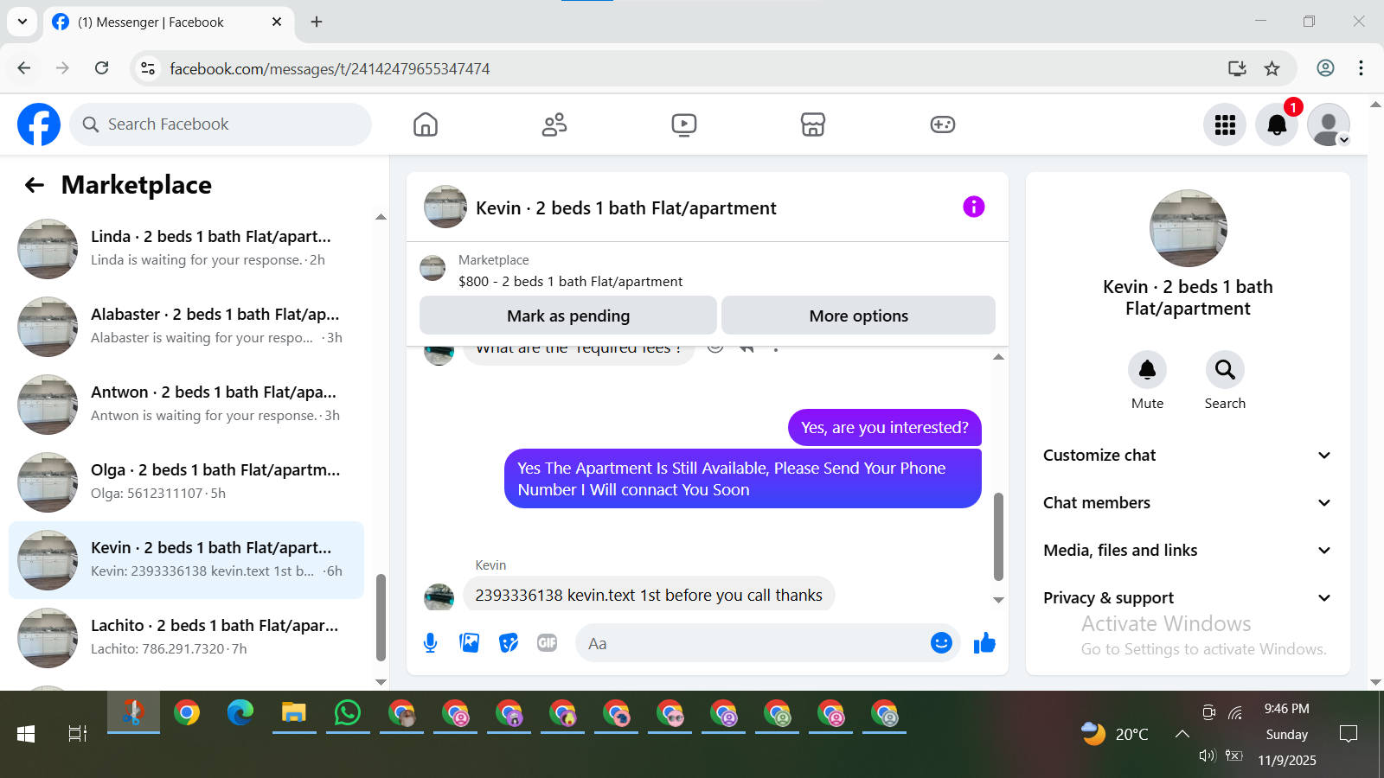Choose a sticker icon
The width and height of the screenshot is (1384, 778).
(509, 643)
